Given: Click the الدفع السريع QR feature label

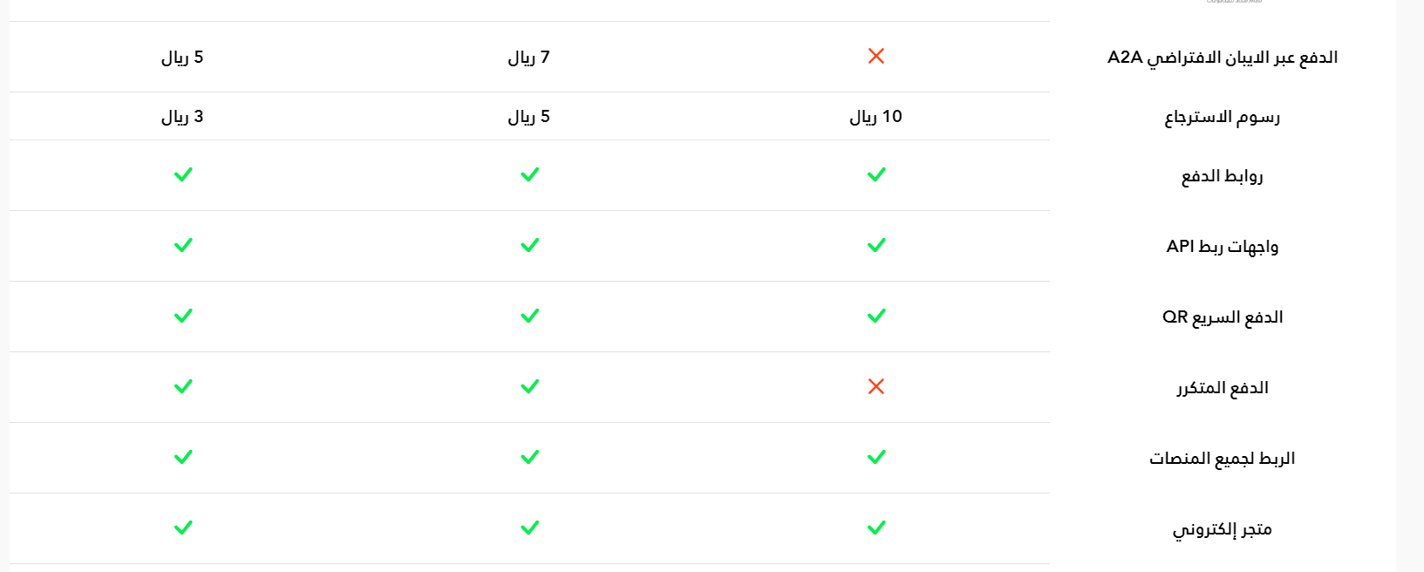Looking at the screenshot, I should pos(1223,317).
